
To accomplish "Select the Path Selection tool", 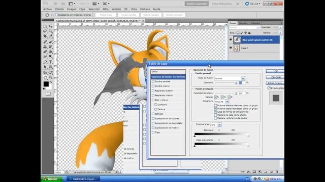I will click(x=45, y=67).
